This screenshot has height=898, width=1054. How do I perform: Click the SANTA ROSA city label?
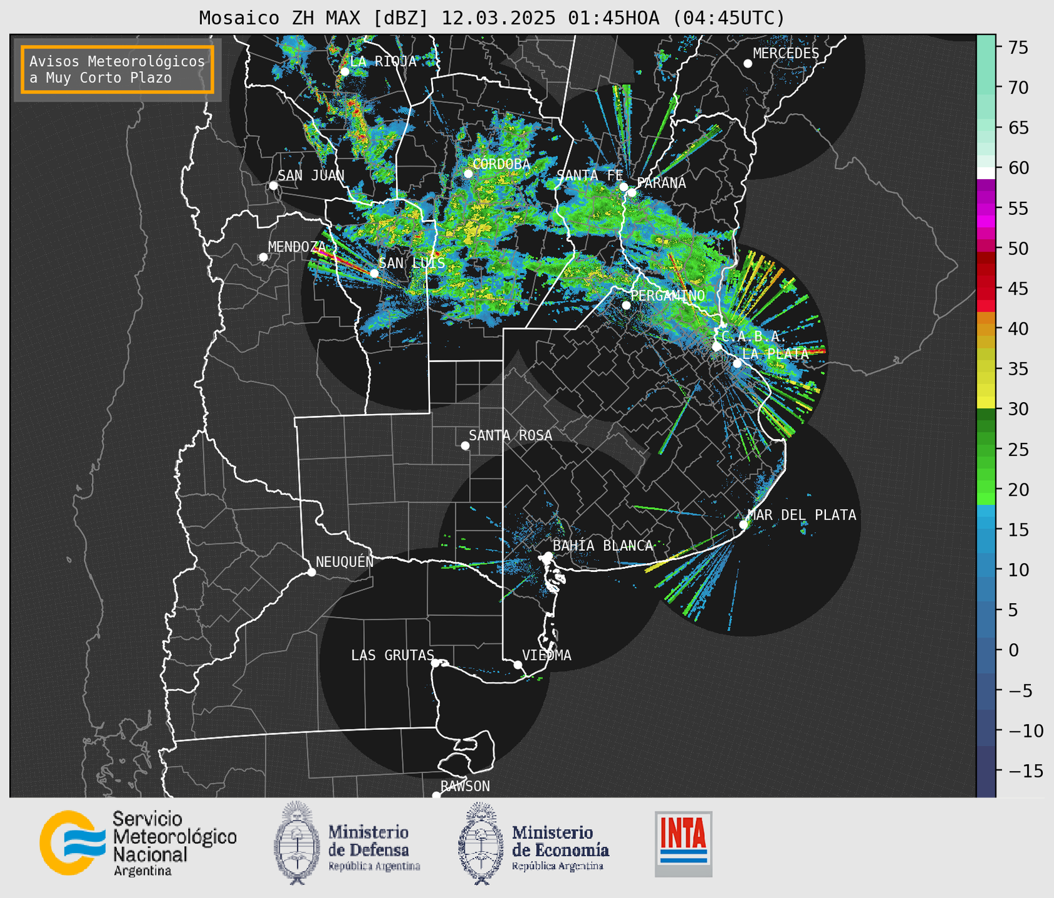click(x=510, y=435)
